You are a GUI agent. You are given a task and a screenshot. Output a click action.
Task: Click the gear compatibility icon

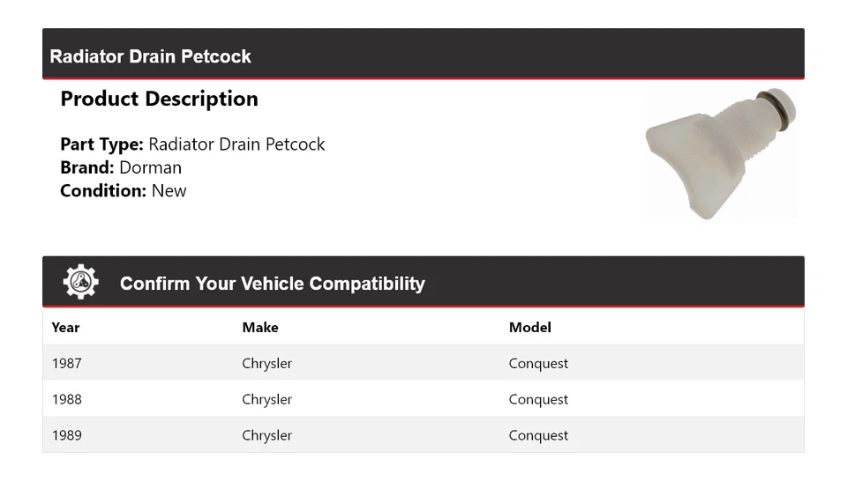tap(80, 283)
